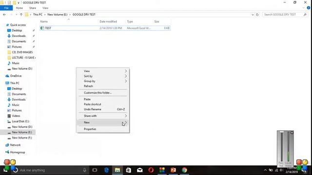Click the Ask me anything search box
This screenshot has width=312, height=175.
(x=50, y=170)
